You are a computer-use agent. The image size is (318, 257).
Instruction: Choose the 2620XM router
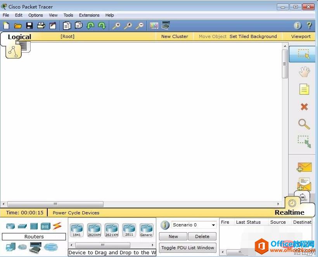[94, 230]
